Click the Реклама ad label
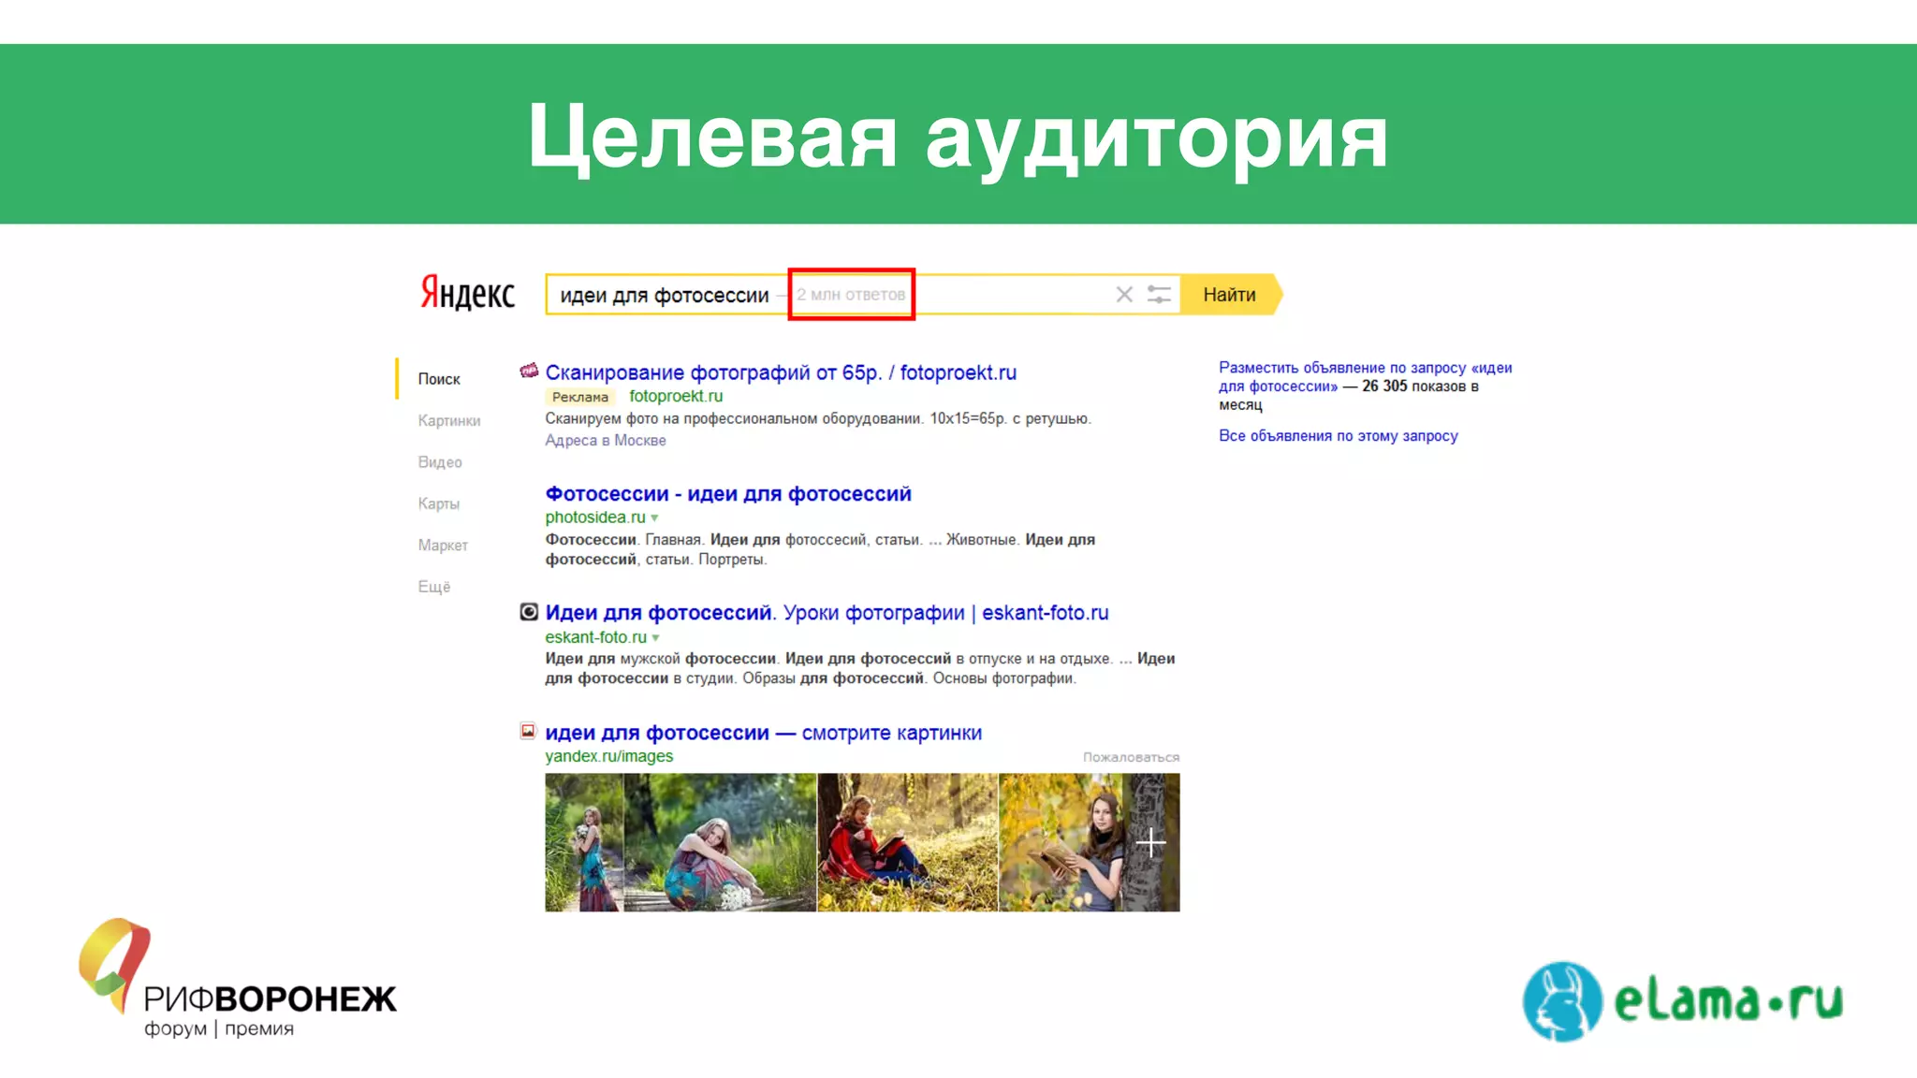The image size is (1917, 1078). click(579, 397)
